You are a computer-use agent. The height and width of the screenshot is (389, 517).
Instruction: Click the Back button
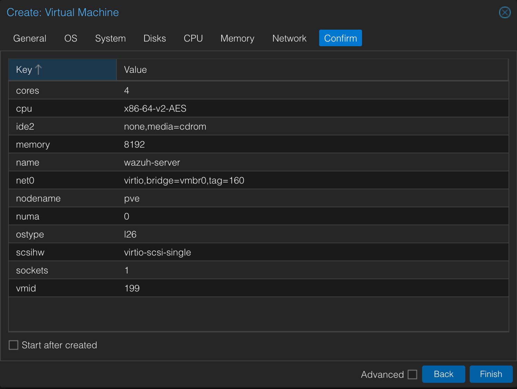coord(443,374)
